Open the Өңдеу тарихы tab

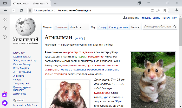(x=118, y=27)
